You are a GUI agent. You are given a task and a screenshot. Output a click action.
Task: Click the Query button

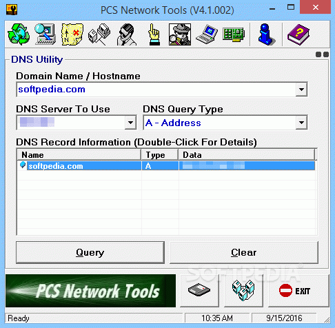(x=90, y=252)
